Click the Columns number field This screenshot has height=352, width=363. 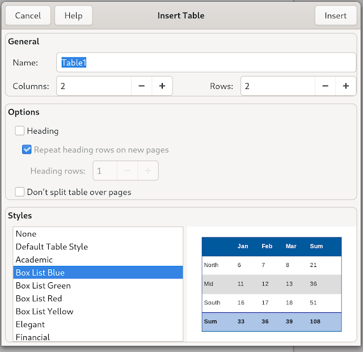point(94,86)
